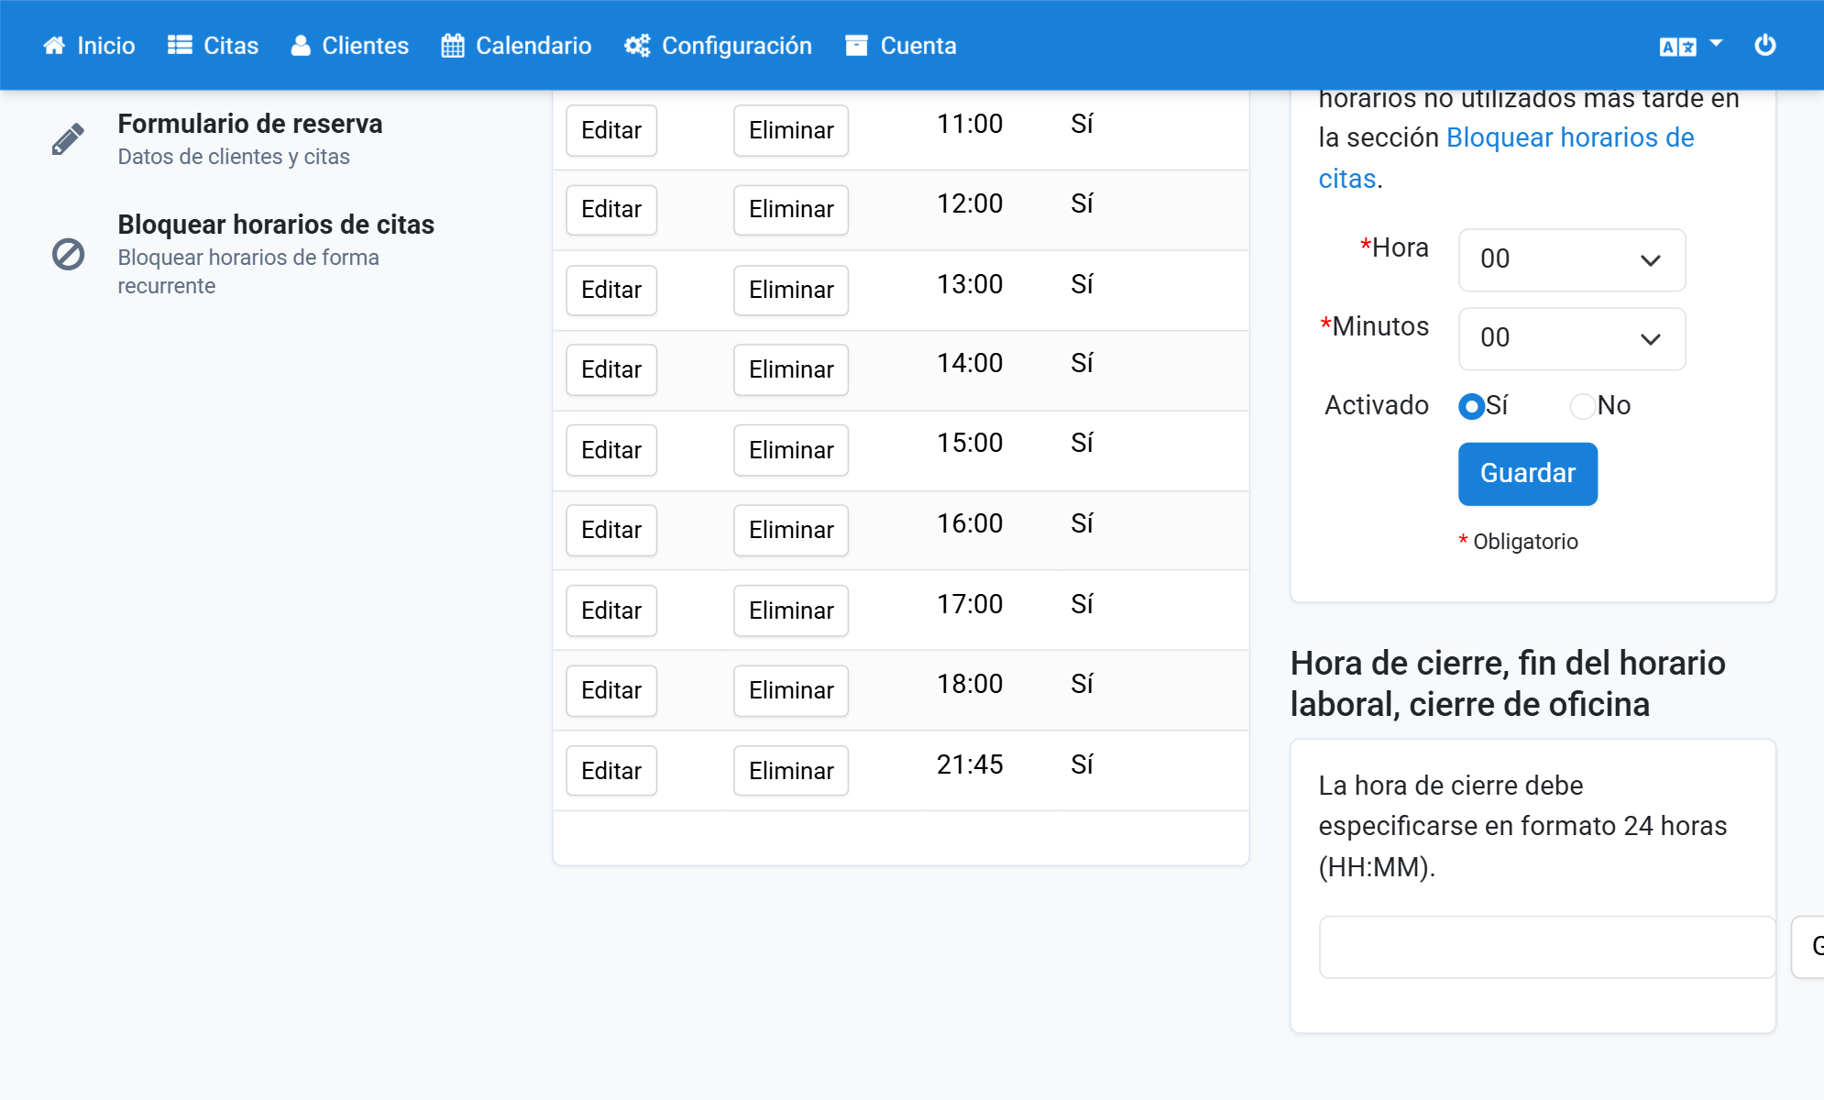1824x1100 pixels.
Task: Select the No radio for Activado
Action: pos(1582,406)
